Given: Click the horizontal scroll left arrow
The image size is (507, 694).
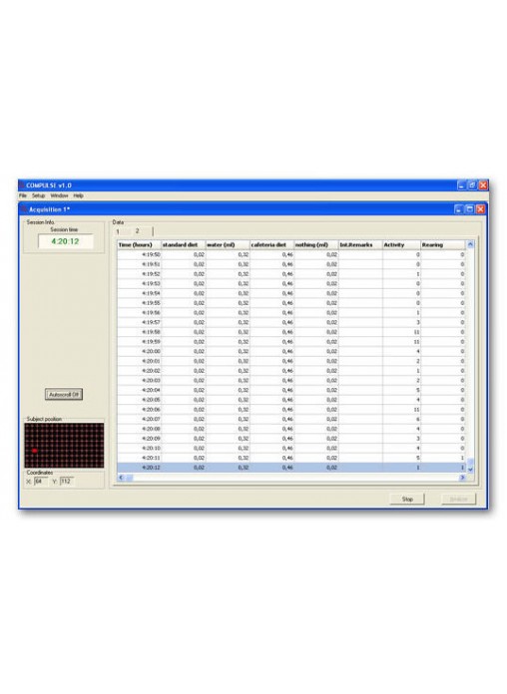Looking at the screenshot, I should (121, 478).
